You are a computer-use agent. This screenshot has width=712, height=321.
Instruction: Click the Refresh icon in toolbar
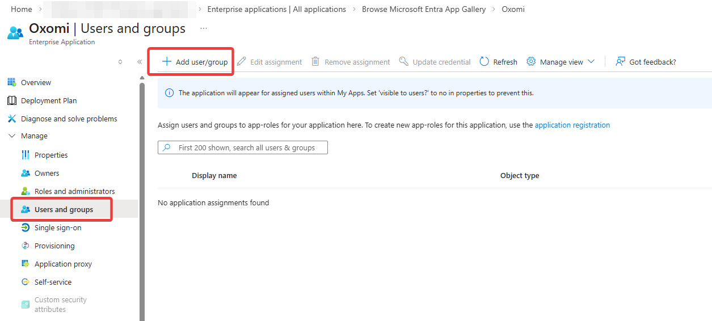pyautogui.click(x=485, y=62)
